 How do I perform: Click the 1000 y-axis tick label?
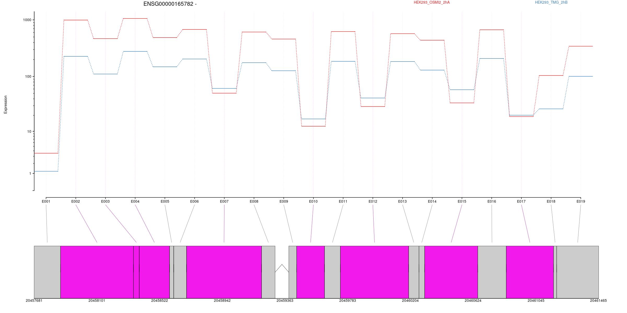click(27, 20)
